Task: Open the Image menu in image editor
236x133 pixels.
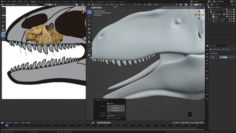Action: (x=13, y=5)
